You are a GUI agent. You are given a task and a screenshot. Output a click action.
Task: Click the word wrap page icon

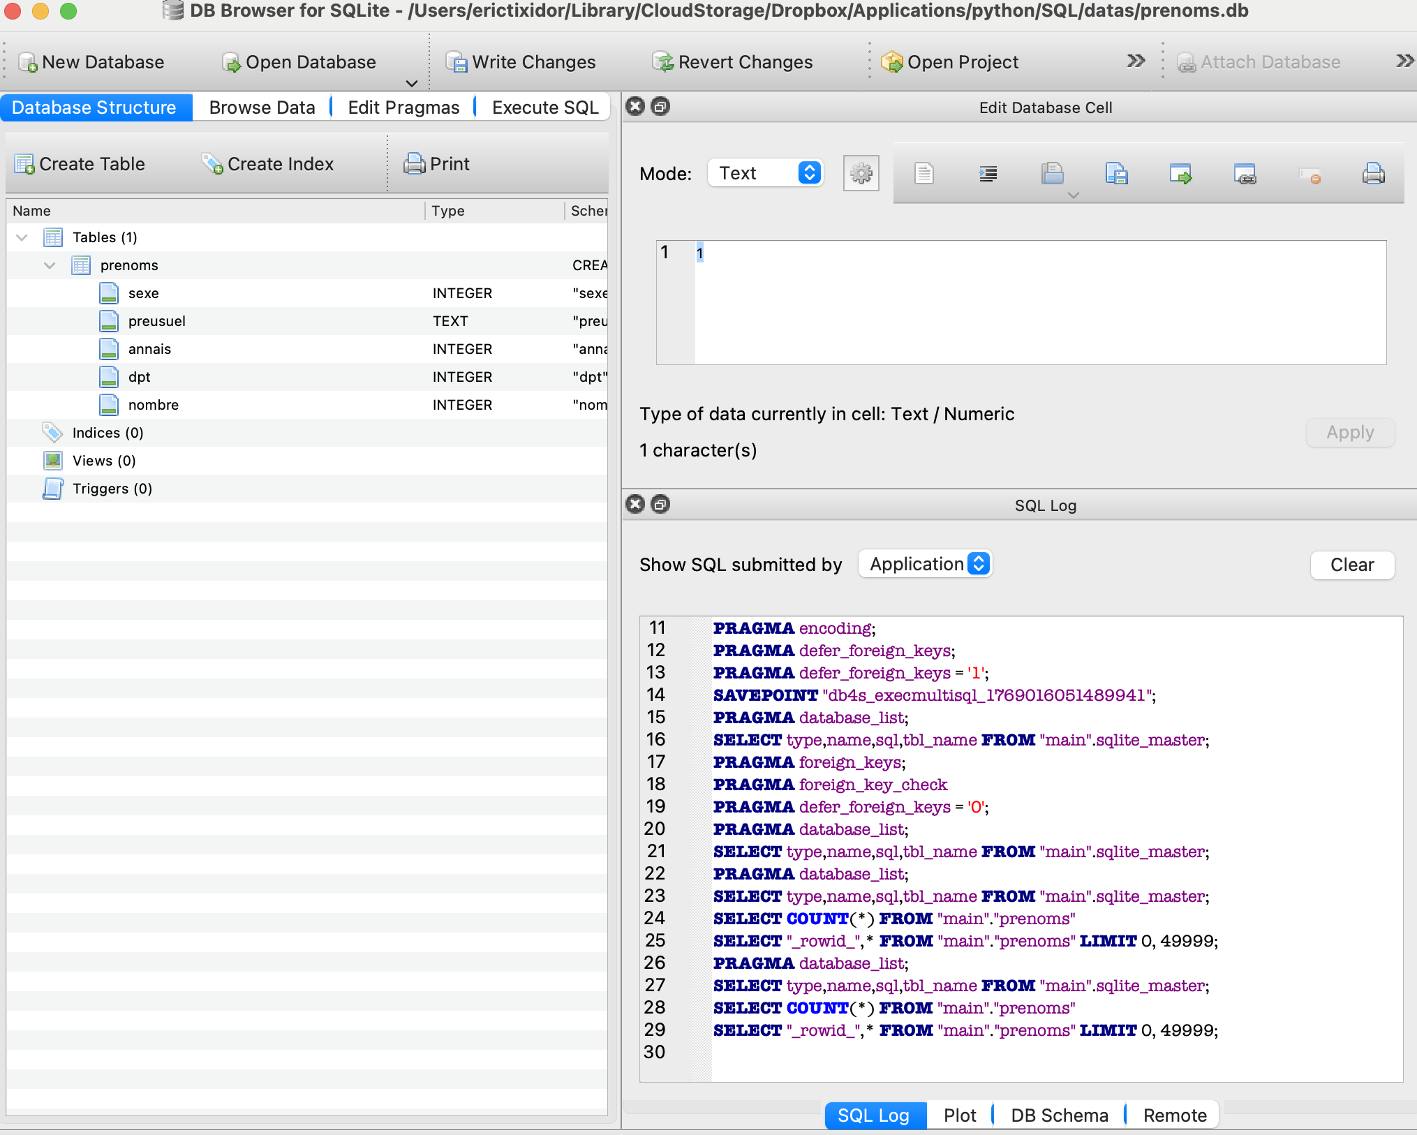coord(923,173)
